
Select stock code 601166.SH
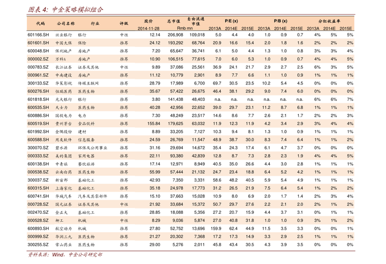point(38,35)
